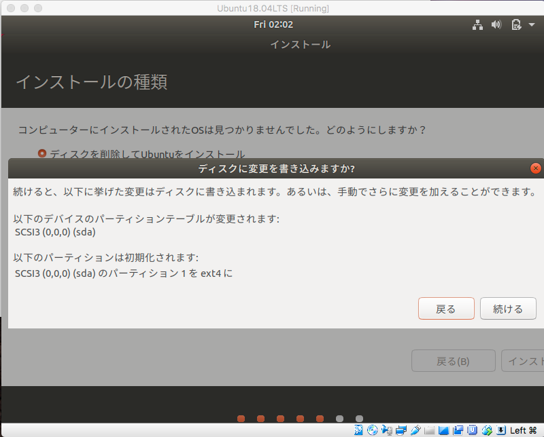Select the ディスクを削除してUbuntuをインストール radio button
544x437 pixels.
[42, 153]
